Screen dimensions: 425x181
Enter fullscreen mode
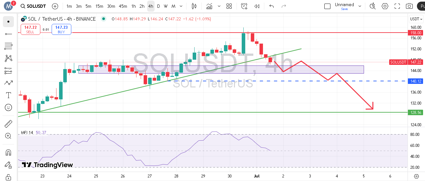[x=397, y=6]
